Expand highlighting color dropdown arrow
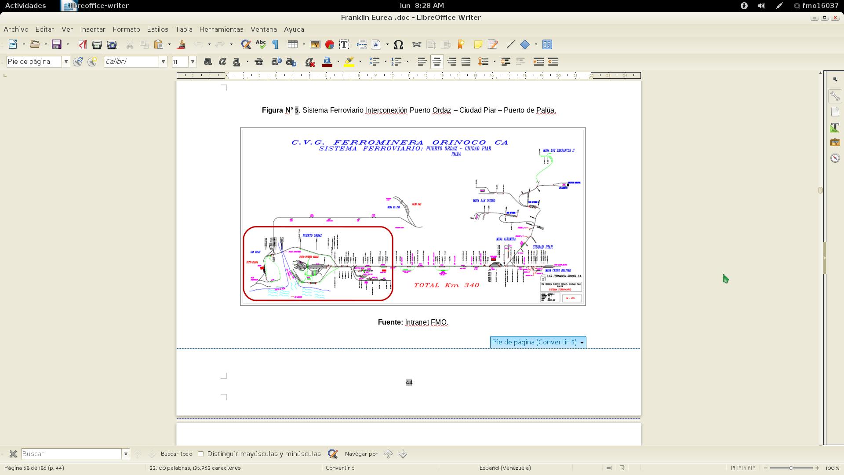This screenshot has width=844, height=475. [360, 62]
